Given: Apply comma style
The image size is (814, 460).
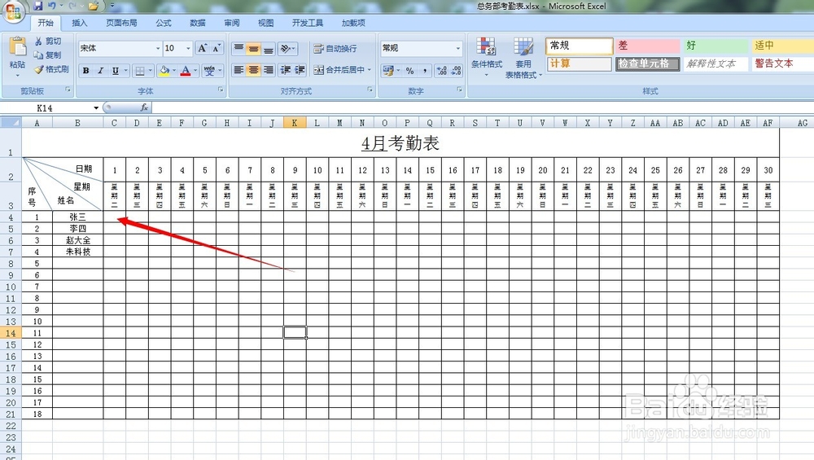Looking at the screenshot, I should click(x=425, y=70).
